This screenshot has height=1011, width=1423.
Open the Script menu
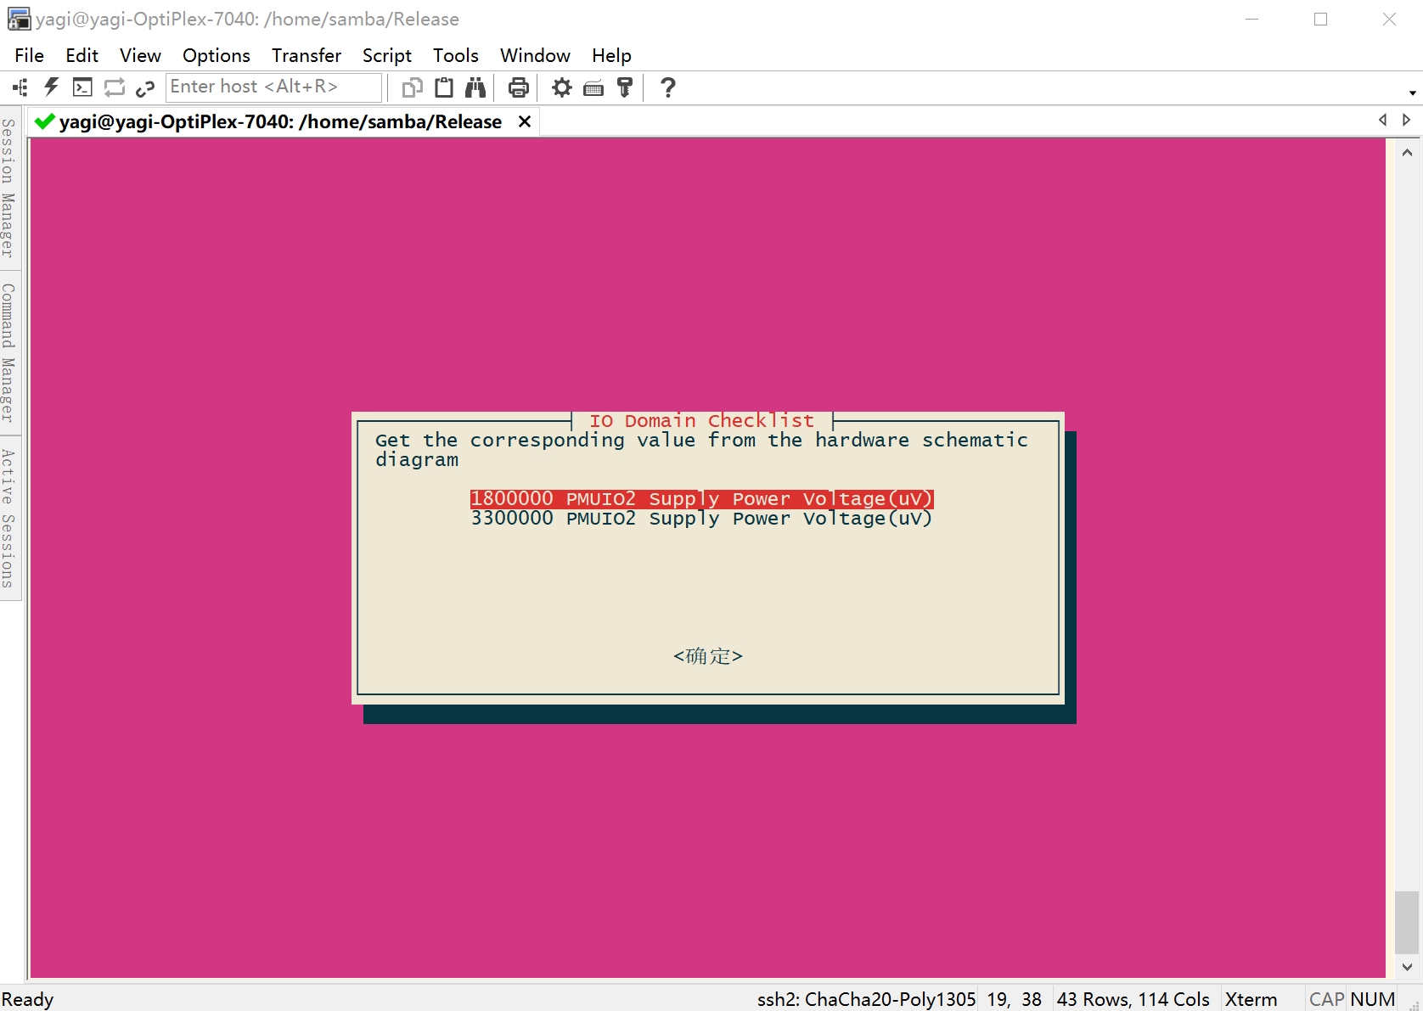click(x=386, y=55)
